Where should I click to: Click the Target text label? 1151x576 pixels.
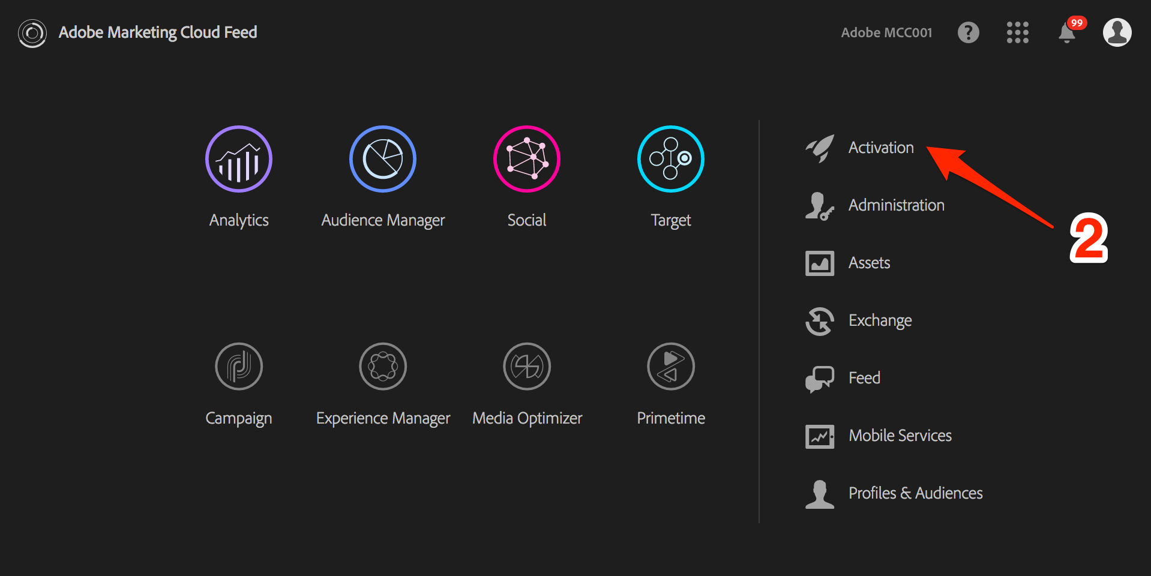[671, 221]
